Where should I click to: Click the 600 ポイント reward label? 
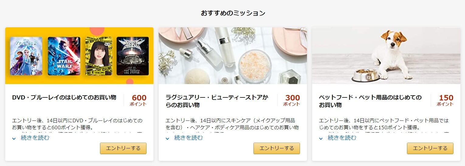coord(138,100)
